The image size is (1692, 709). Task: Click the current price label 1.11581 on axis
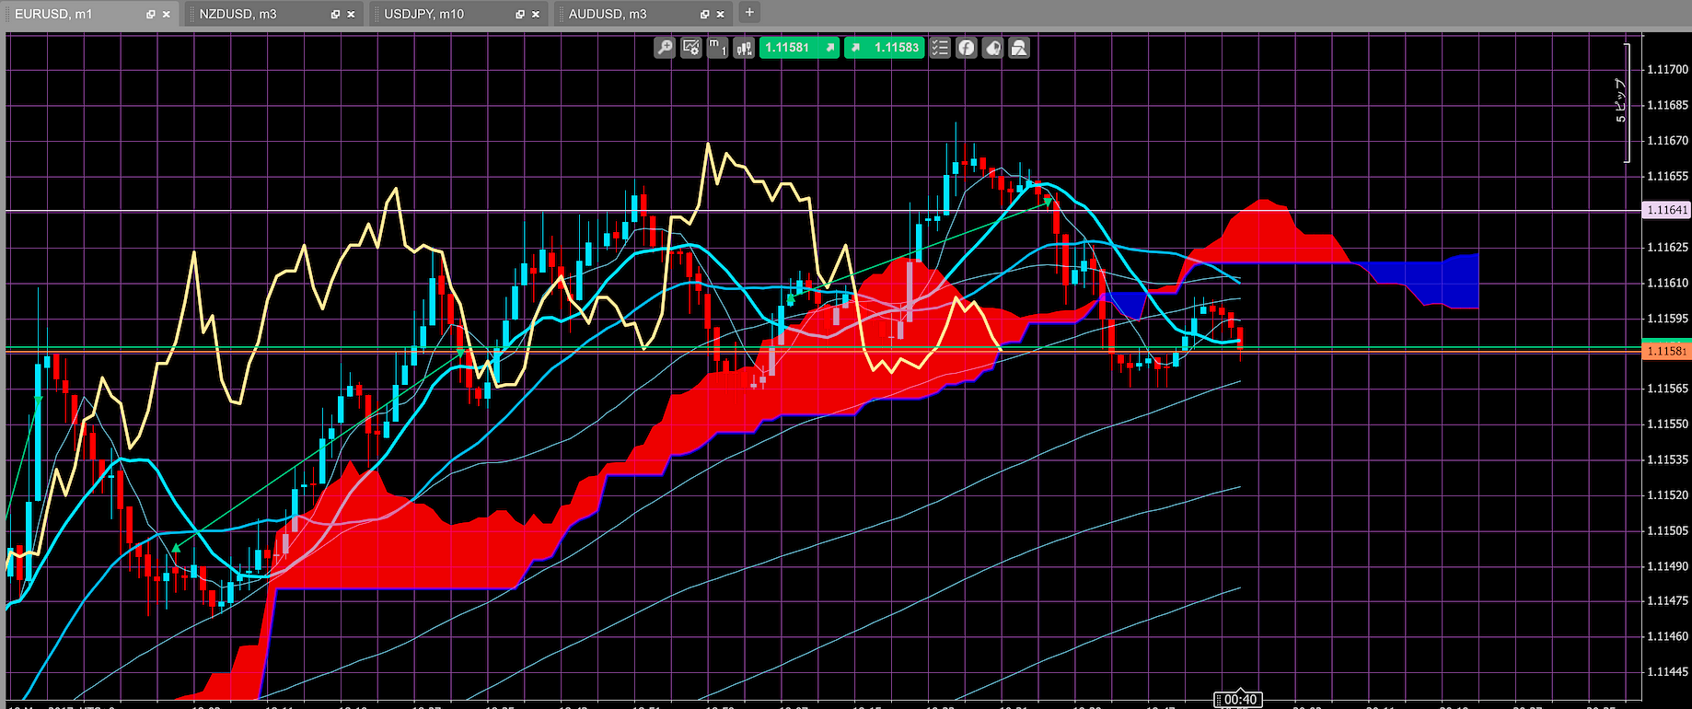tap(1667, 351)
